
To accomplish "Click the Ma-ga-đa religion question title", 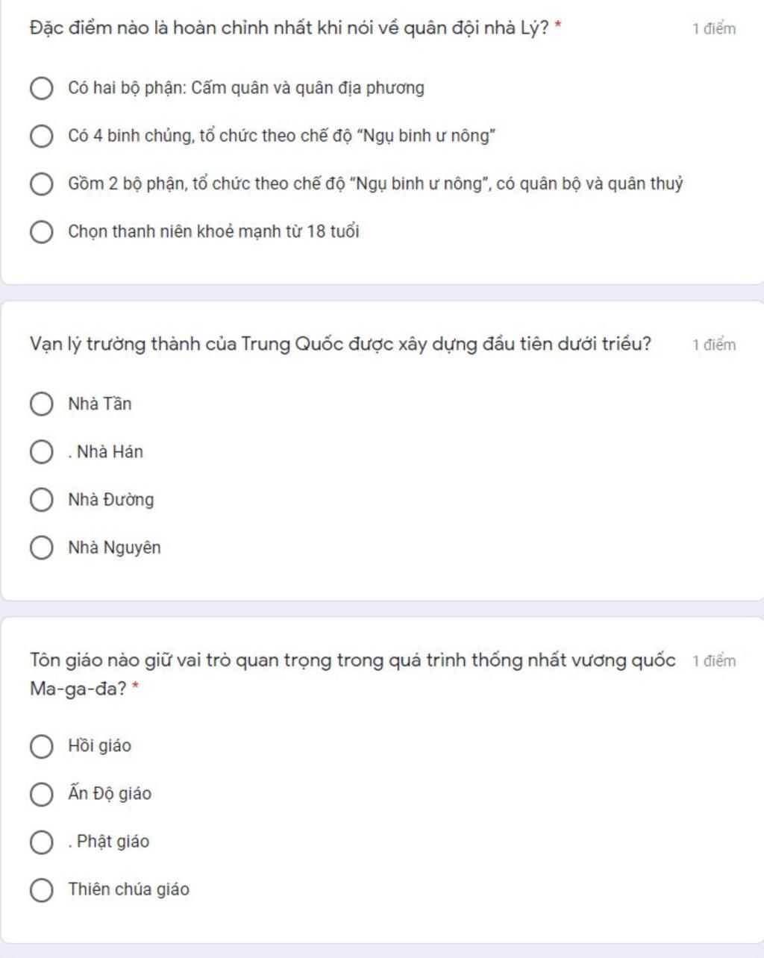I will click(352, 674).
